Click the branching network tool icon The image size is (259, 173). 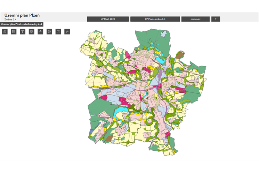(x=40, y=32)
